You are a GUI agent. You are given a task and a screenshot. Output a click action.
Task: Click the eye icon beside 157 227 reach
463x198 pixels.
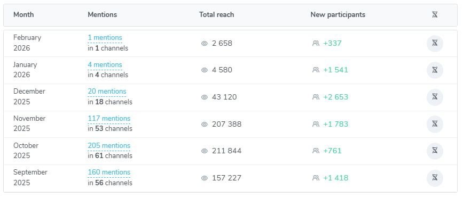205,178
